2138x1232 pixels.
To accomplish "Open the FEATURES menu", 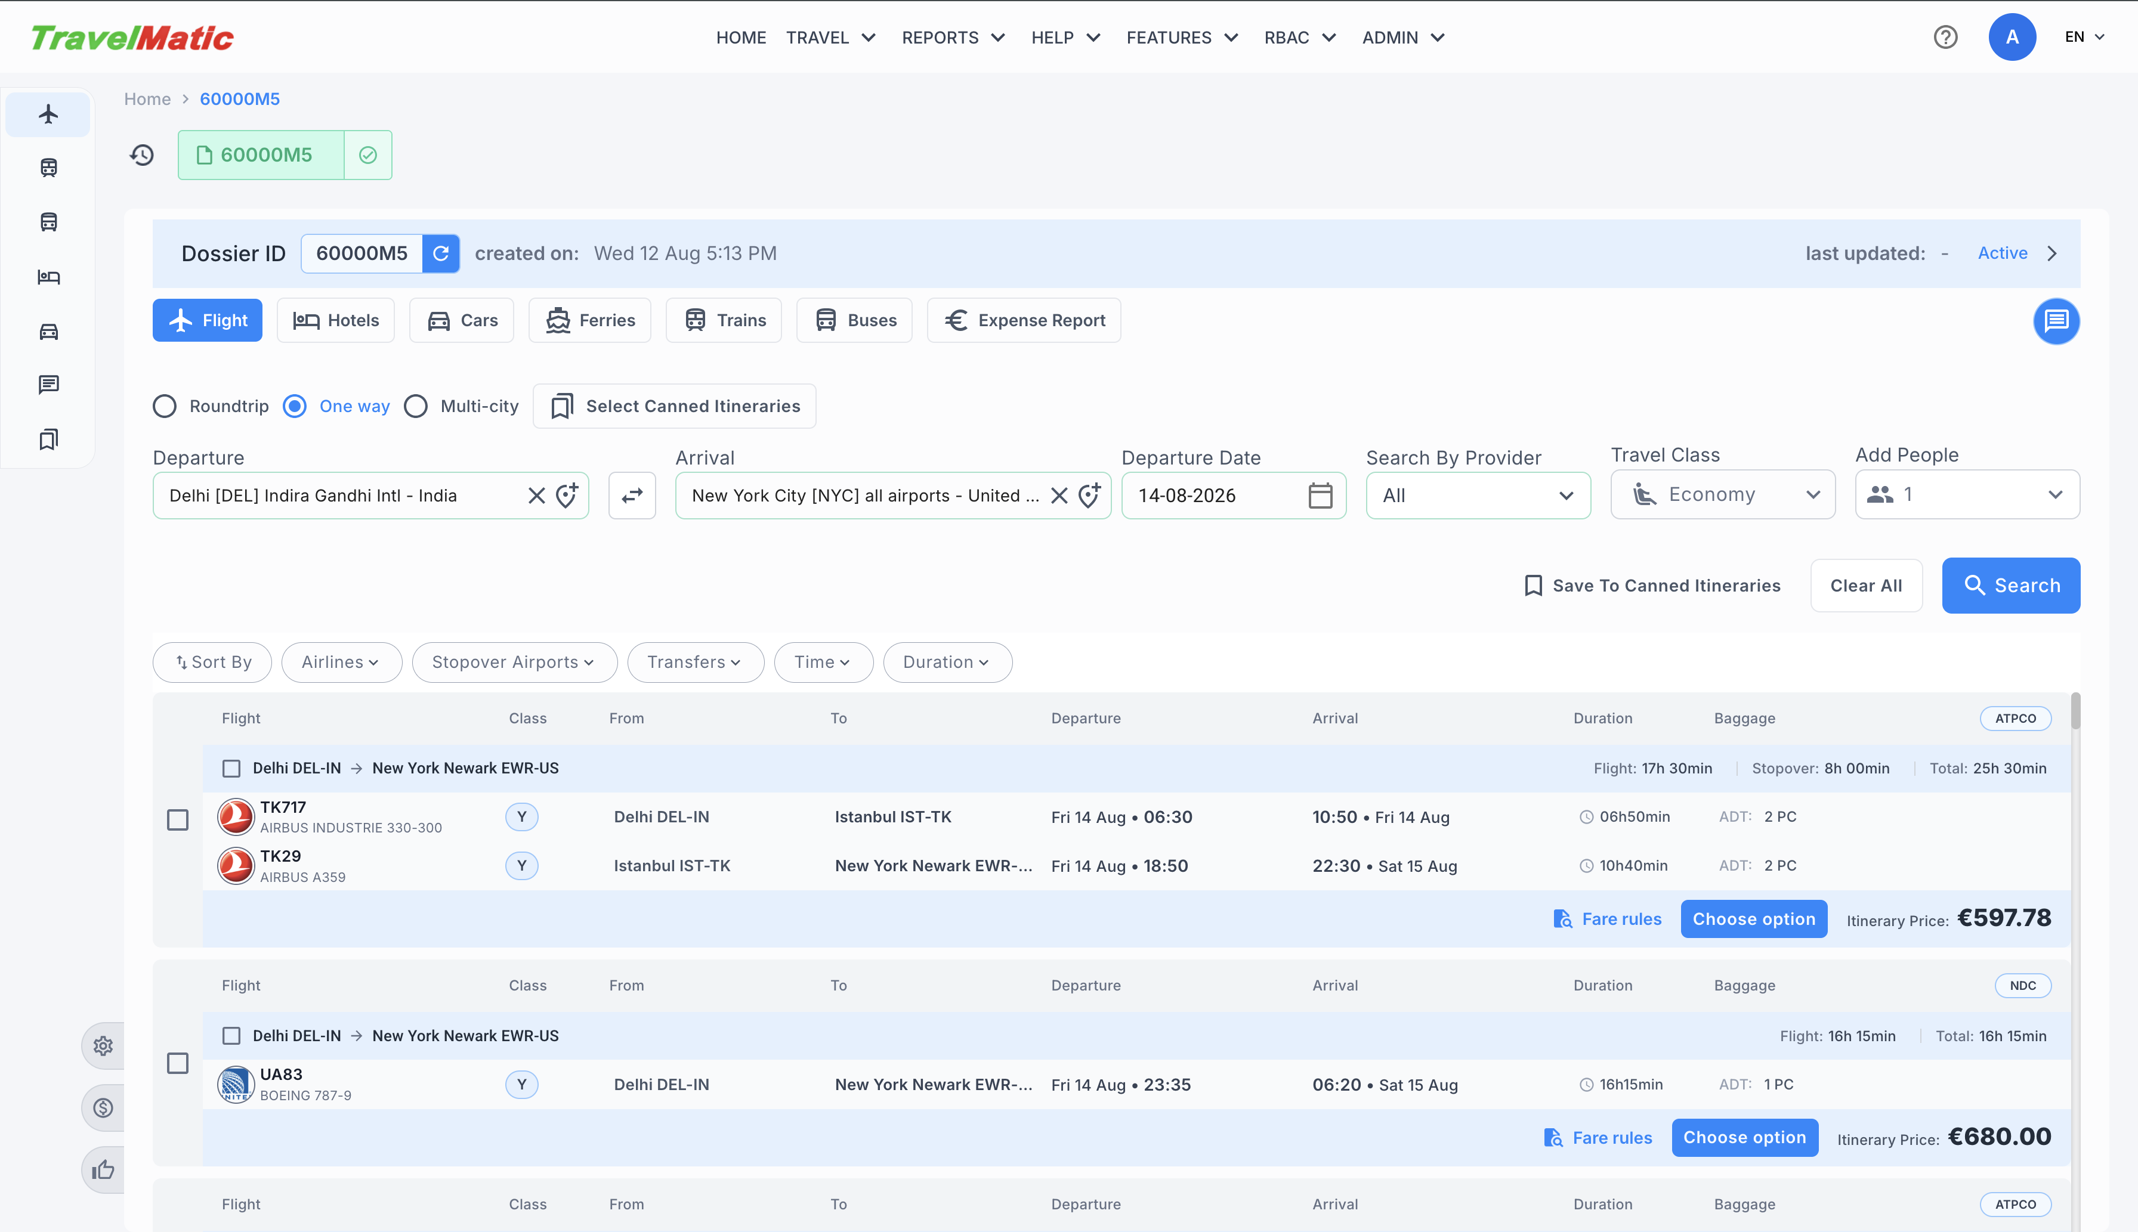I will coord(1182,37).
